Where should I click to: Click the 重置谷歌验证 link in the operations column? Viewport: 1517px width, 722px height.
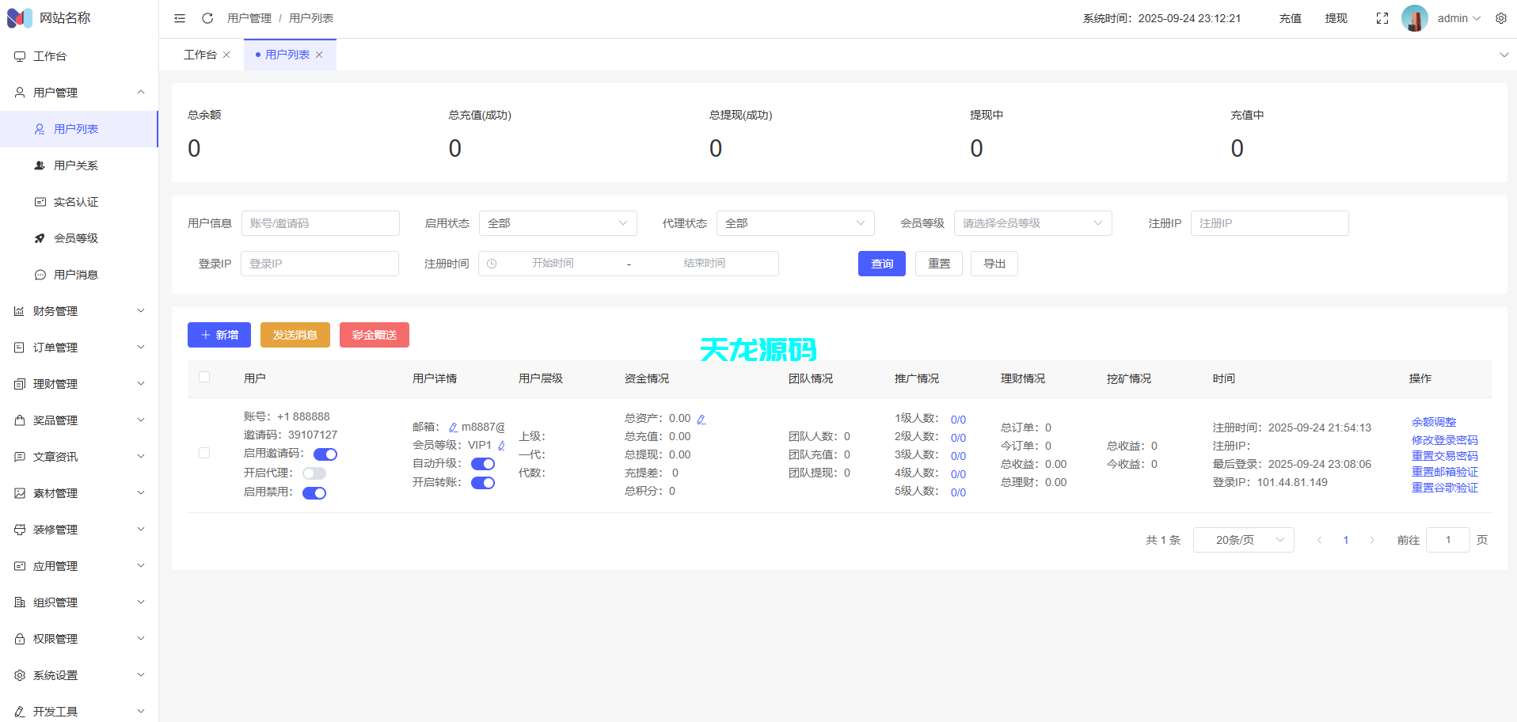tap(1444, 488)
